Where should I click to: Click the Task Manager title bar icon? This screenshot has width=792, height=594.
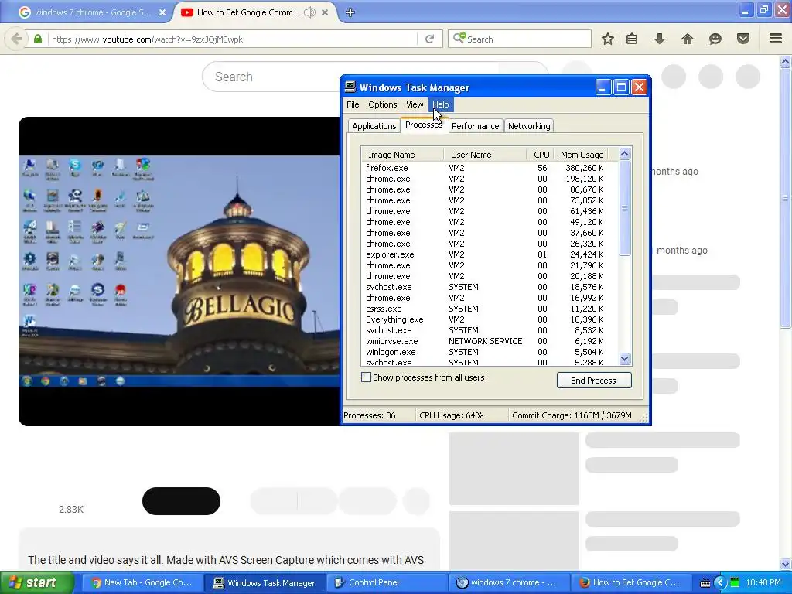(350, 87)
